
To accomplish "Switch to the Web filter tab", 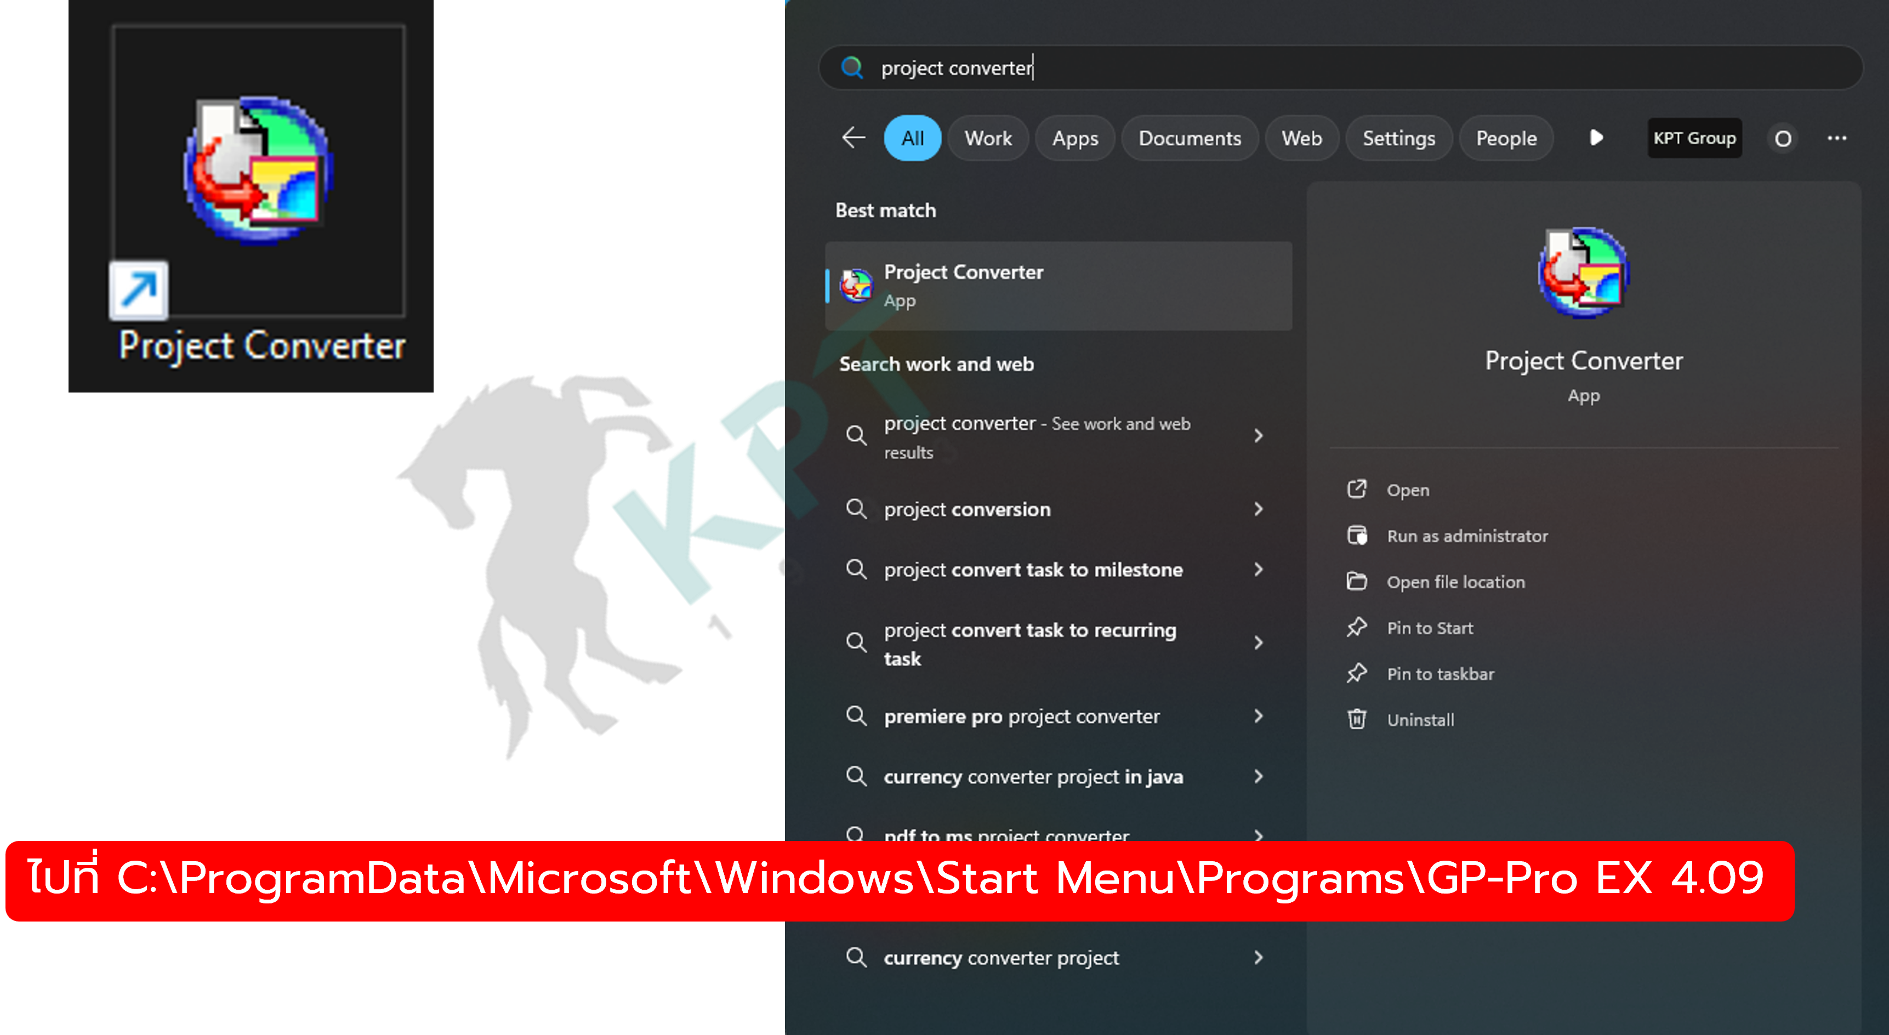I will 1301,138.
